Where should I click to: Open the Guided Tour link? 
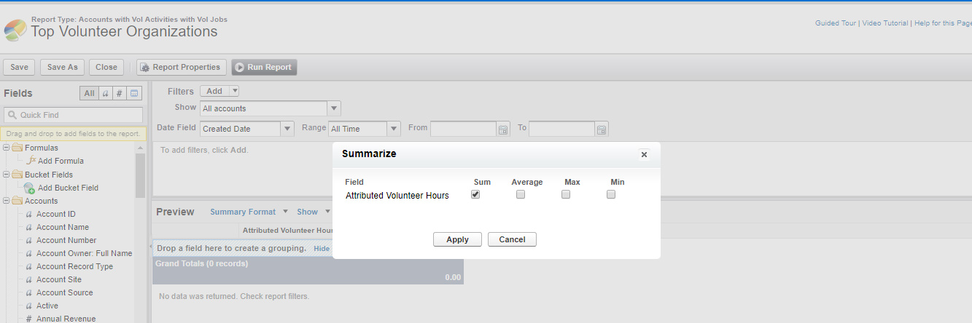[x=836, y=23]
